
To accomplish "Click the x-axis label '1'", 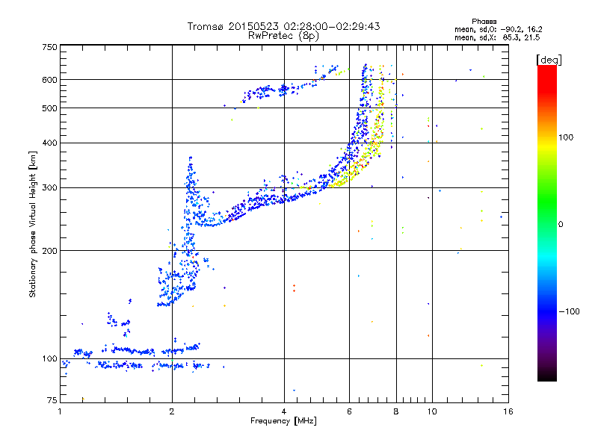I will click(x=60, y=411).
